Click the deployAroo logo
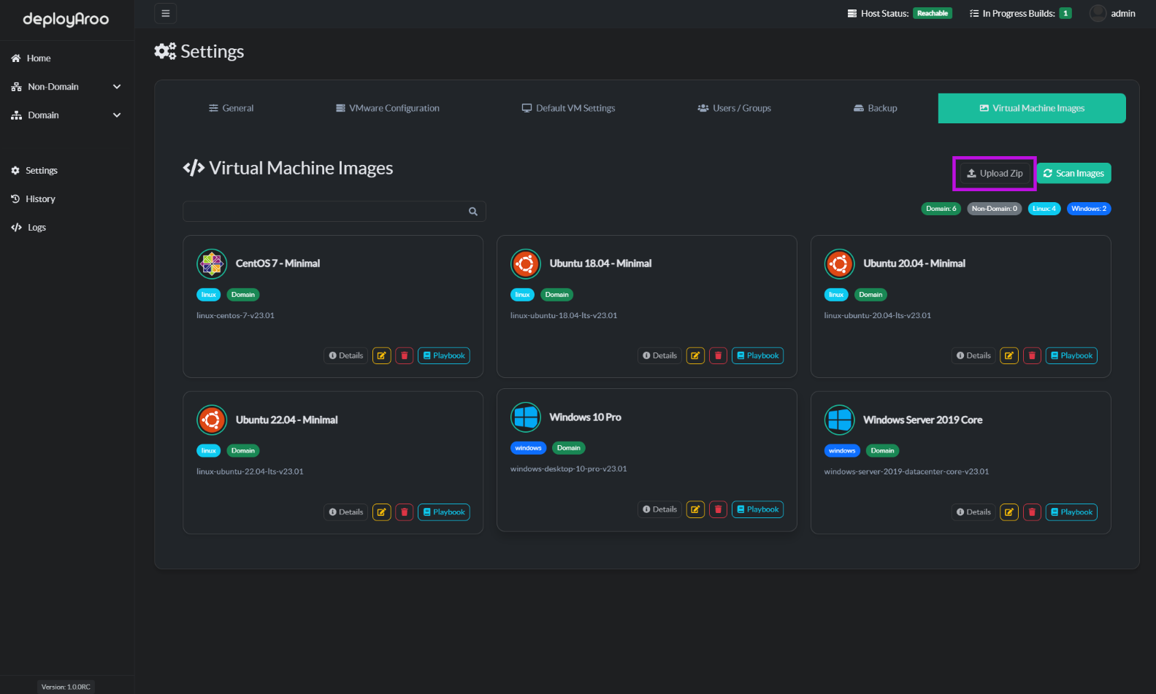1156x694 pixels. pyautogui.click(x=66, y=19)
